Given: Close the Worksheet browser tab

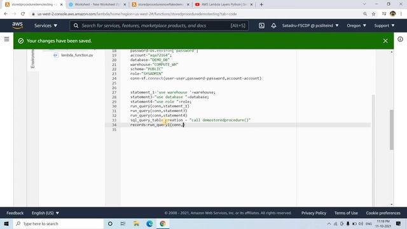Looking at the screenshot, I should point(125,4).
